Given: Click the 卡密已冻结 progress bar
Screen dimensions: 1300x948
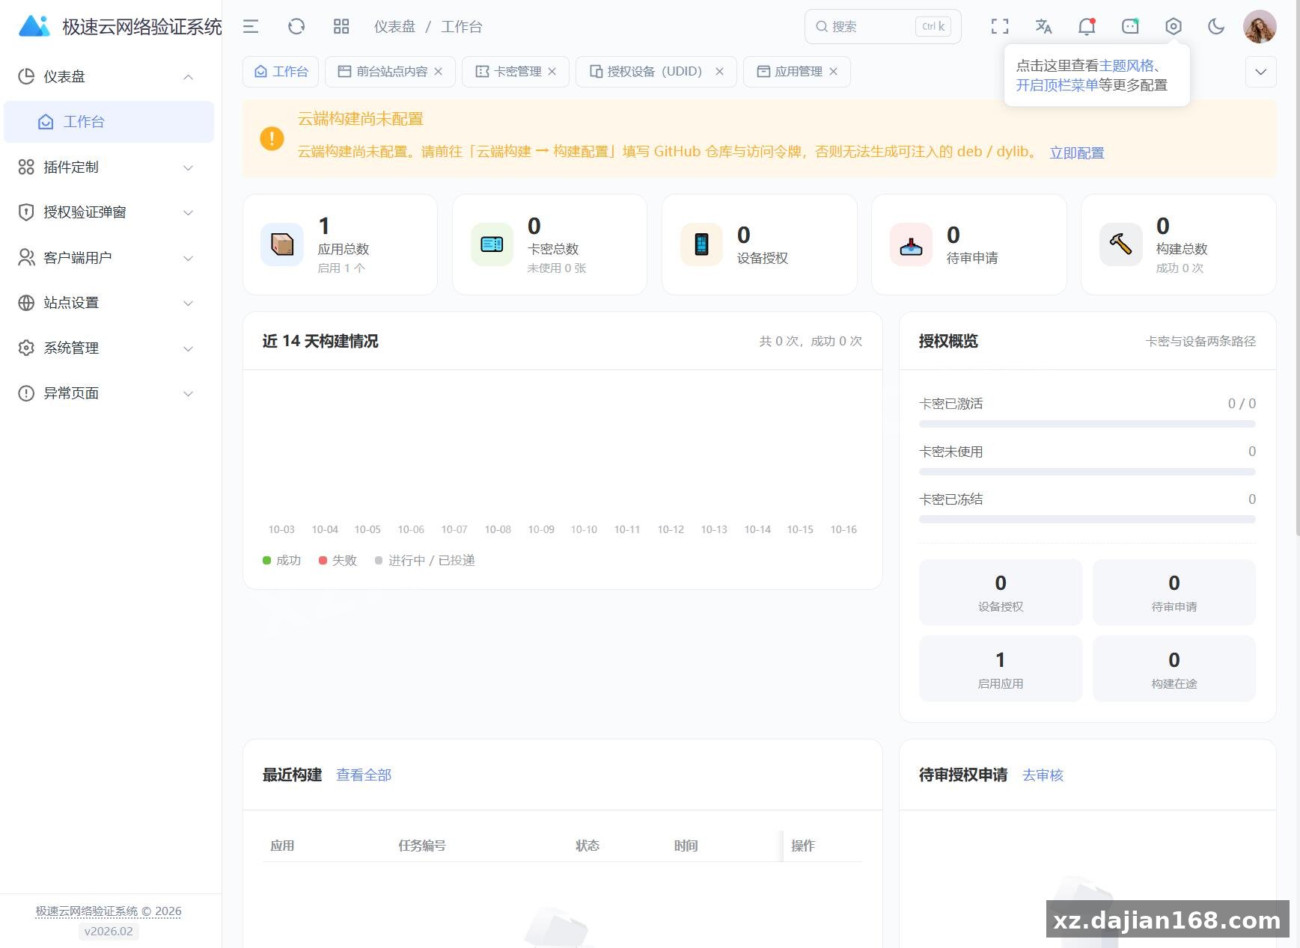Looking at the screenshot, I should 1087,520.
